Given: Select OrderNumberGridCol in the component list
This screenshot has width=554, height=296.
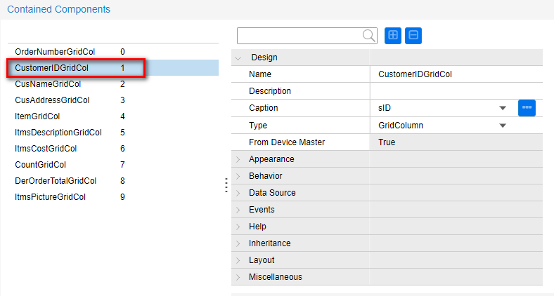Looking at the screenshot, I should (55, 52).
